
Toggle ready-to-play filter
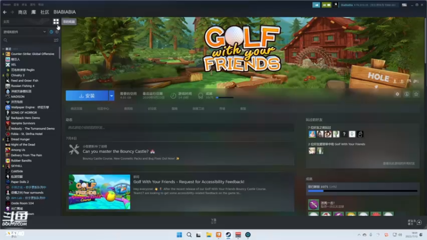57,32
